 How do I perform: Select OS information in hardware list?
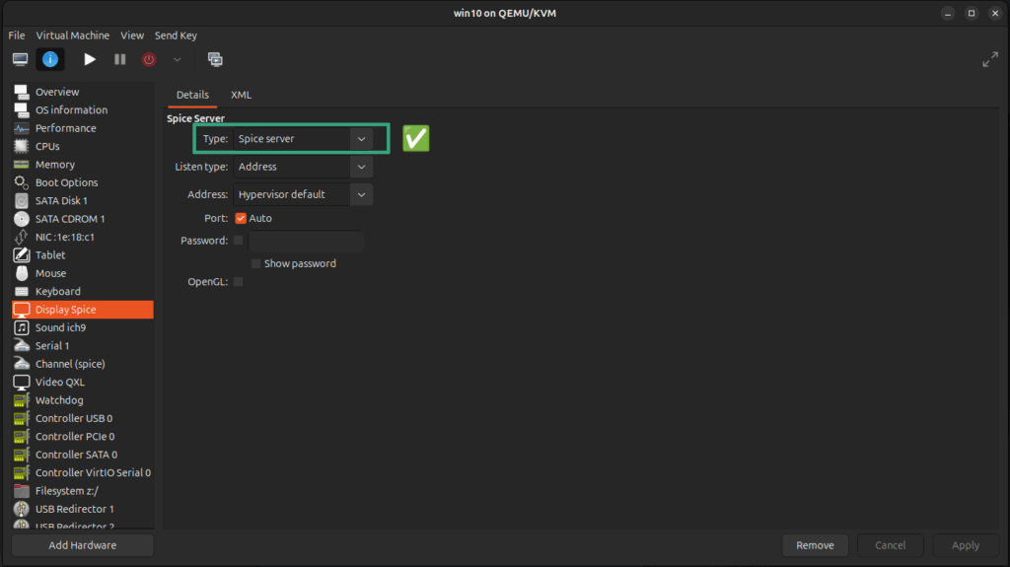tap(83, 110)
